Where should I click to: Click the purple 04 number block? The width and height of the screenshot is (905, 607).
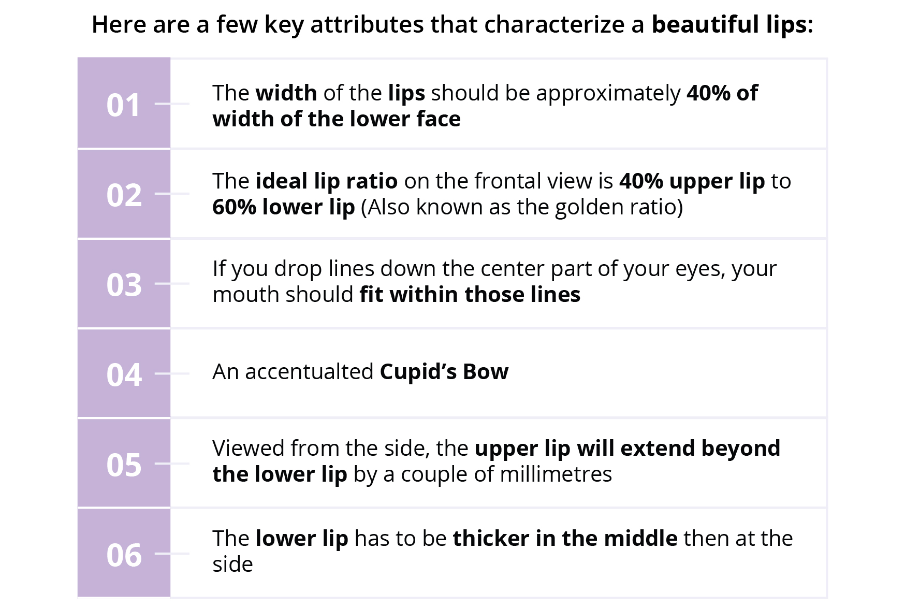point(124,373)
